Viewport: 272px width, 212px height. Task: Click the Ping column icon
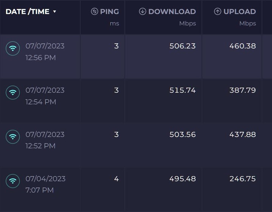pos(94,12)
